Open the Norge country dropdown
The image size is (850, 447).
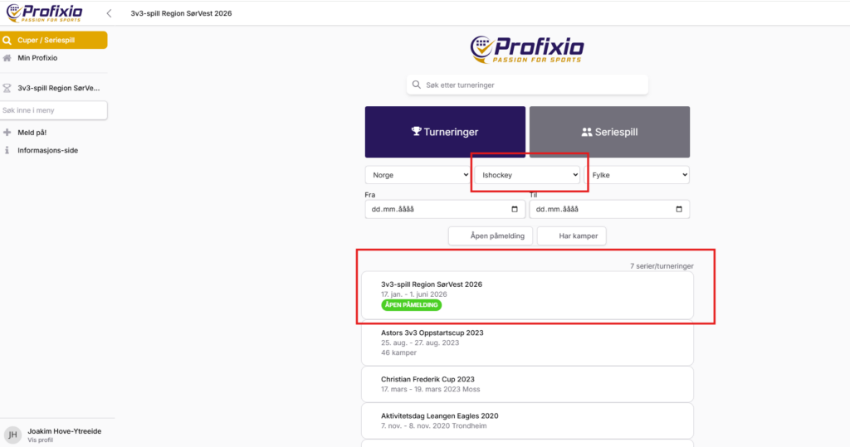(418, 175)
